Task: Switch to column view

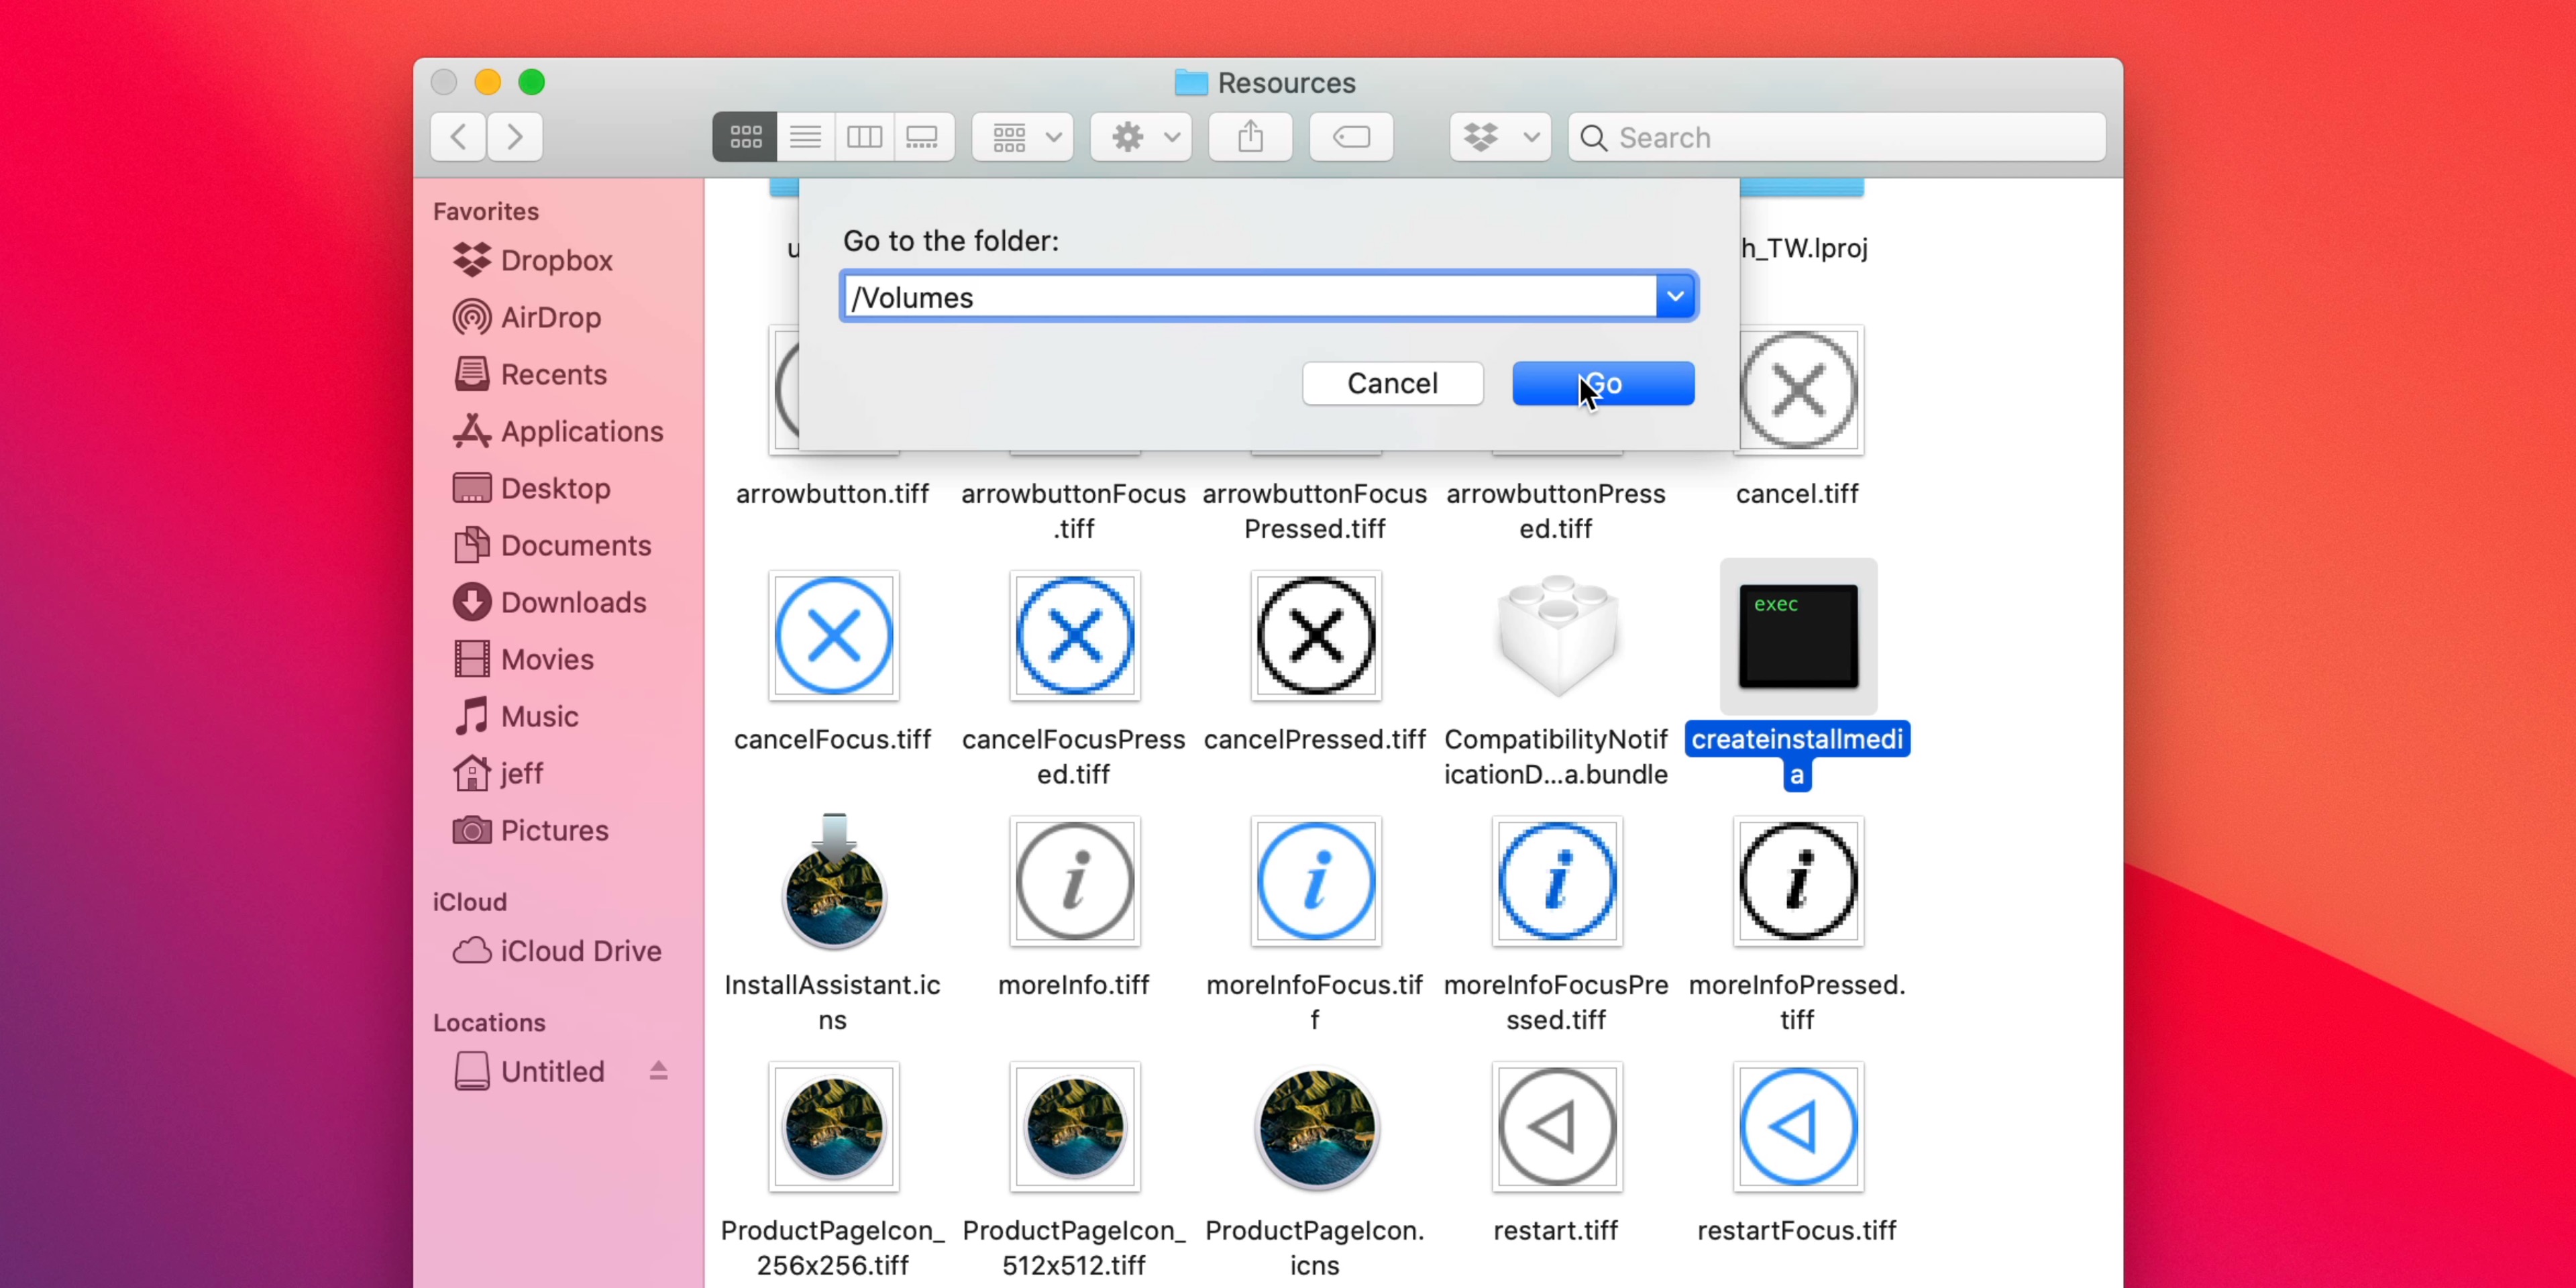Action: (864, 137)
